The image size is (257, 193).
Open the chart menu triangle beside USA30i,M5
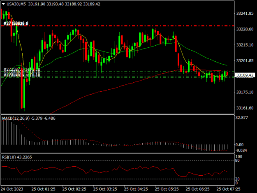(3, 4)
